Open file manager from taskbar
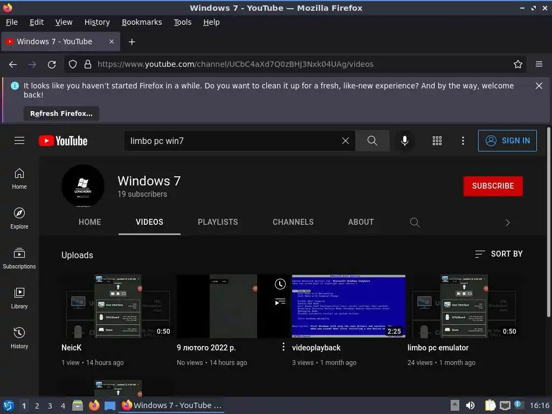Screen dimensions: 552x414 pos(78,405)
